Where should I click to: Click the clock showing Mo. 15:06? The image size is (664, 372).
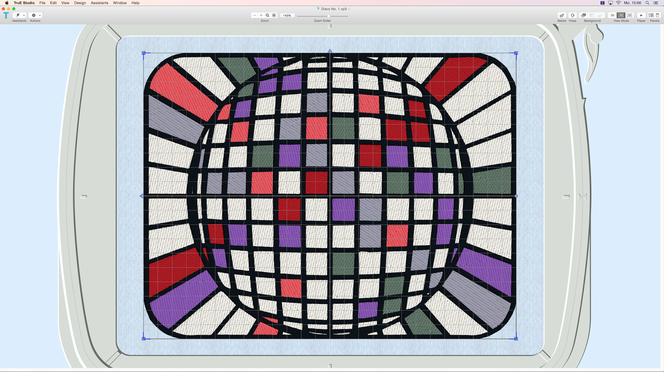point(632,3)
